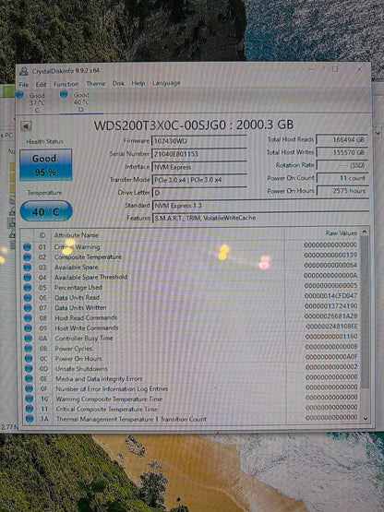Screen dimensions: 384x512
Task: Click the attribute list scroll down arrow
Action: (366, 418)
